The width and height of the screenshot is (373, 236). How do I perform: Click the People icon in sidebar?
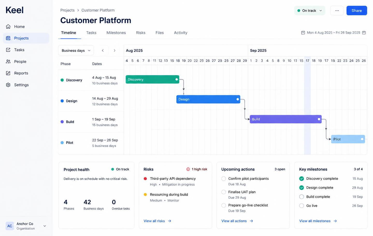point(8,61)
